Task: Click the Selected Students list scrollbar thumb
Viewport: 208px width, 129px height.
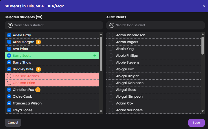Action: [x=101, y=54]
